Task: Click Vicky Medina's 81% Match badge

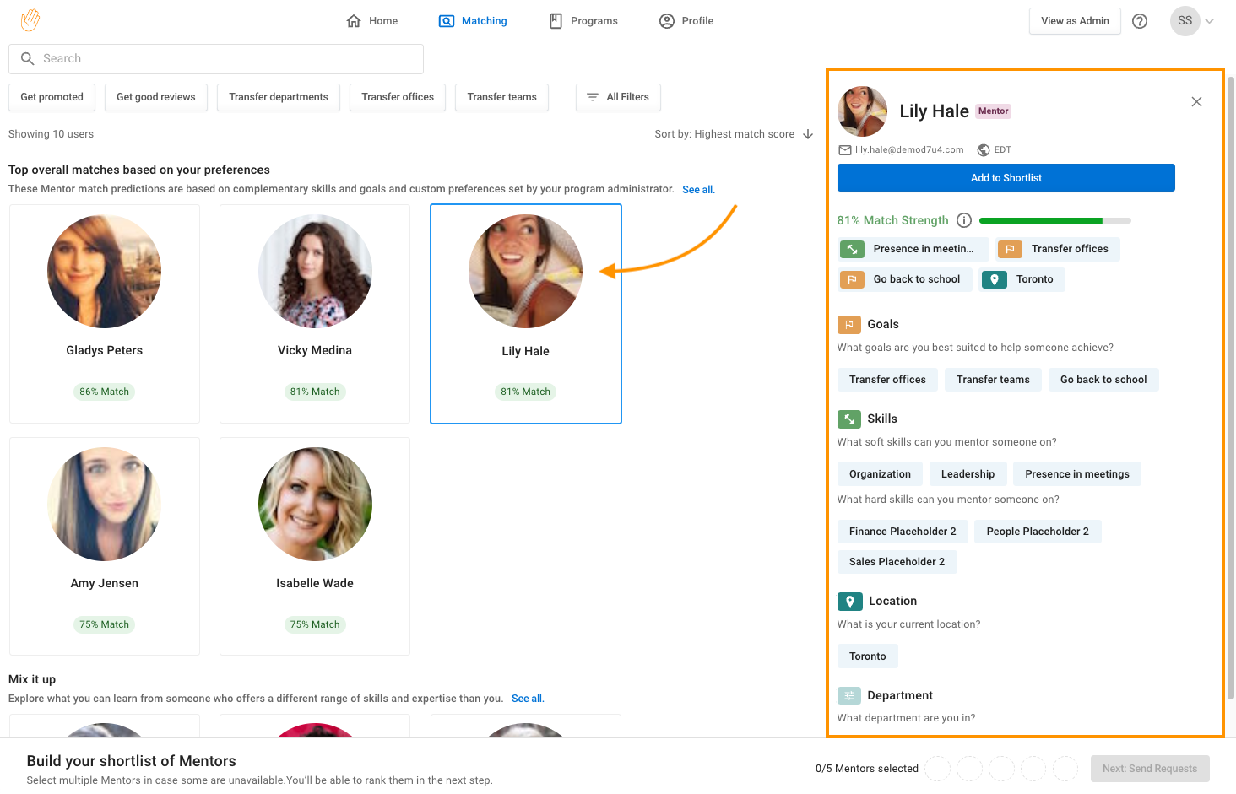Action: [x=315, y=392]
